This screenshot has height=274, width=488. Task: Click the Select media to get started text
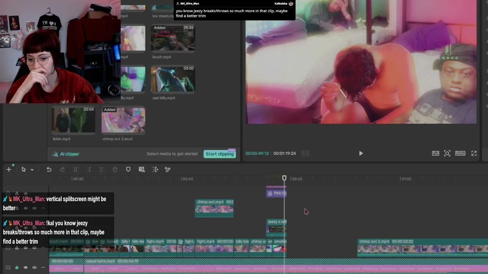pos(172,154)
